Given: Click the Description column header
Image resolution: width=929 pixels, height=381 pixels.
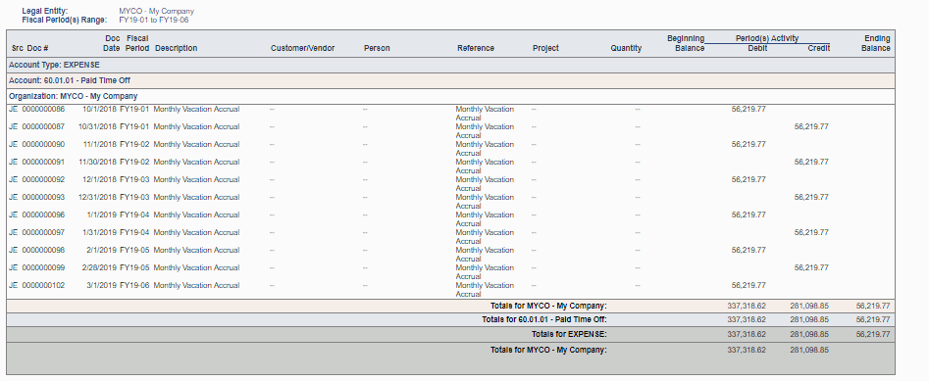Looking at the screenshot, I should pyautogui.click(x=176, y=49).
